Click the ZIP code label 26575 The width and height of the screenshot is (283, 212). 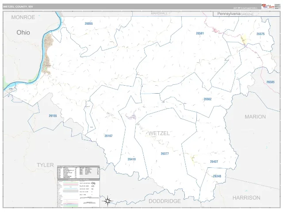pyautogui.click(x=260, y=34)
